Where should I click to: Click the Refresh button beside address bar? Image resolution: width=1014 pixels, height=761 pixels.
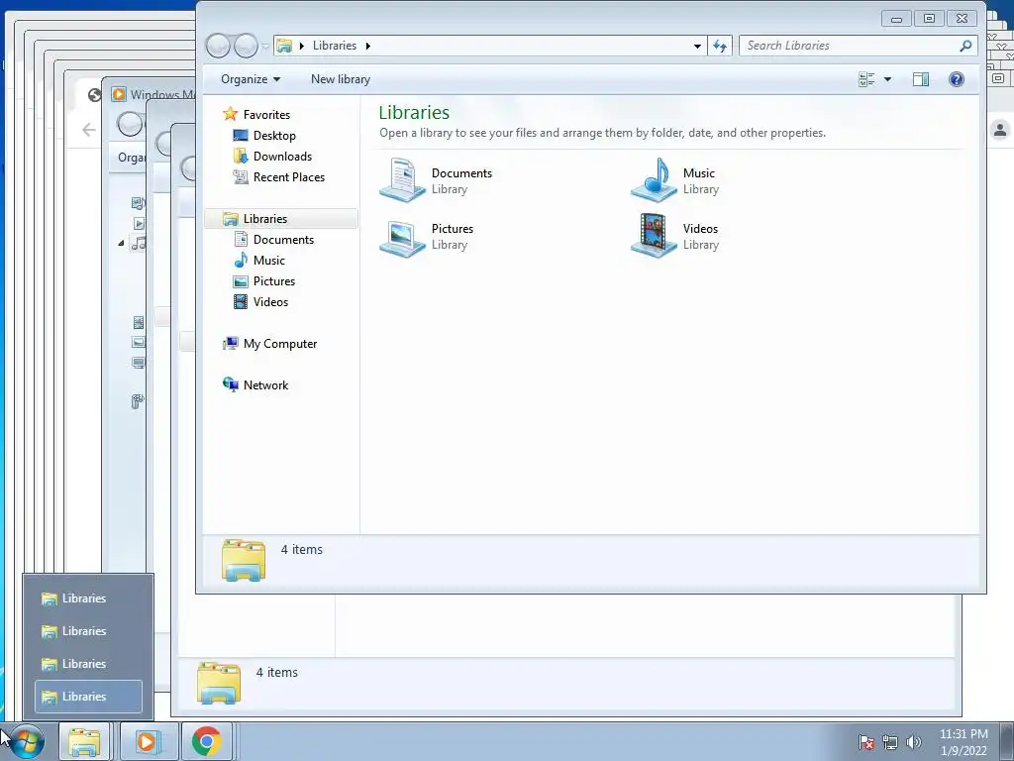pyautogui.click(x=720, y=46)
